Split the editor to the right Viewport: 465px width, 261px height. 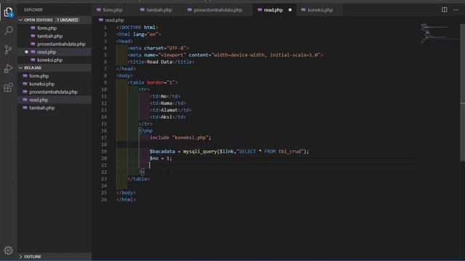click(444, 9)
